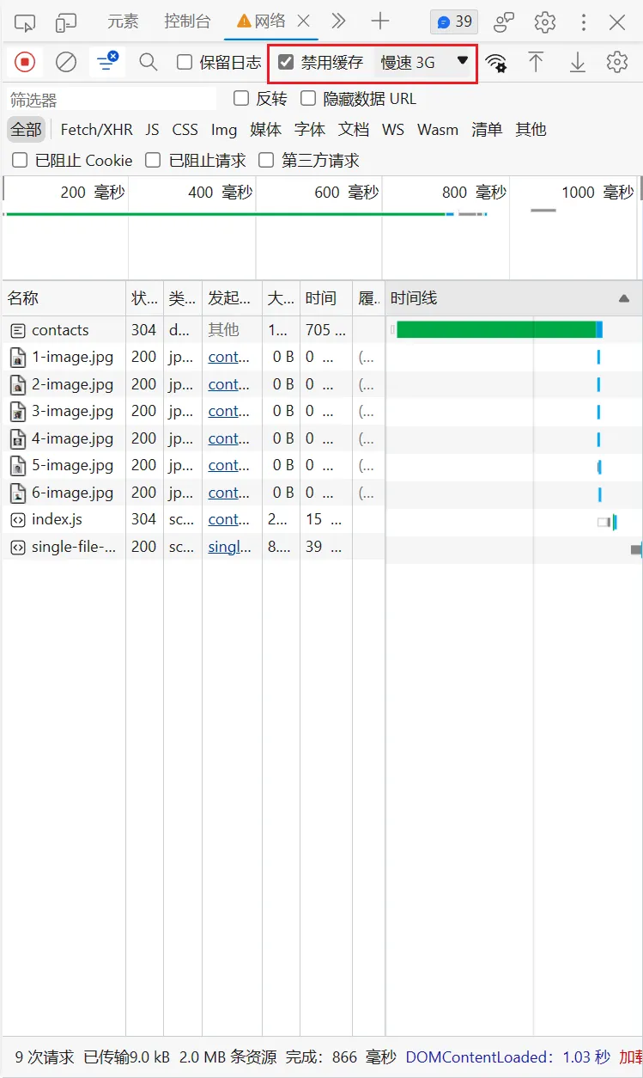Viewport: 643px width, 1078px height.
Task: Open the 慢速 3G throttling dropdown
Action: click(425, 62)
